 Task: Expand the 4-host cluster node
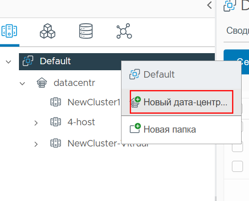pyautogui.click(x=36, y=123)
